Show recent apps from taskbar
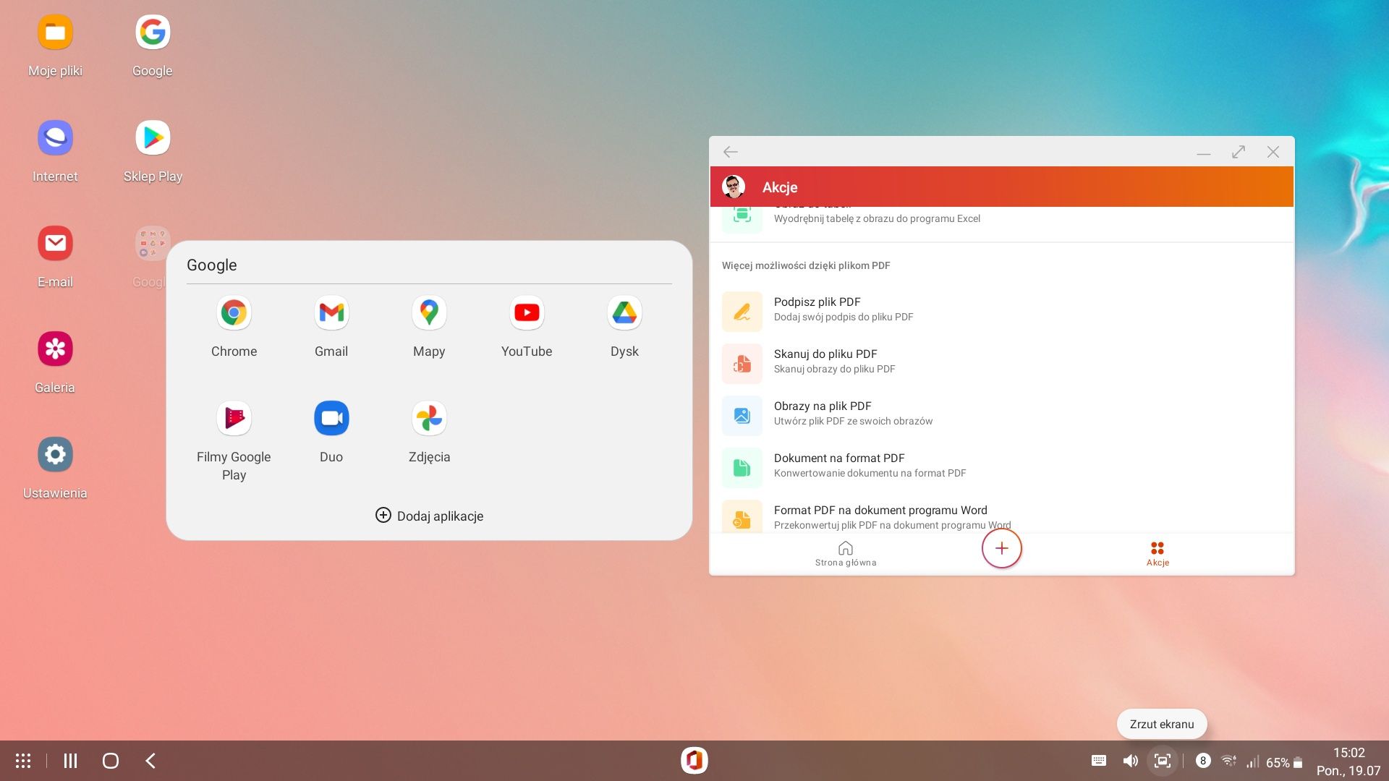The height and width of the screenshot is (781, 1389). 70,761
